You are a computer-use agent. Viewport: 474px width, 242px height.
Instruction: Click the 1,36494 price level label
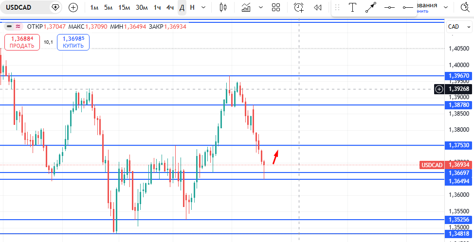(458, 181)
